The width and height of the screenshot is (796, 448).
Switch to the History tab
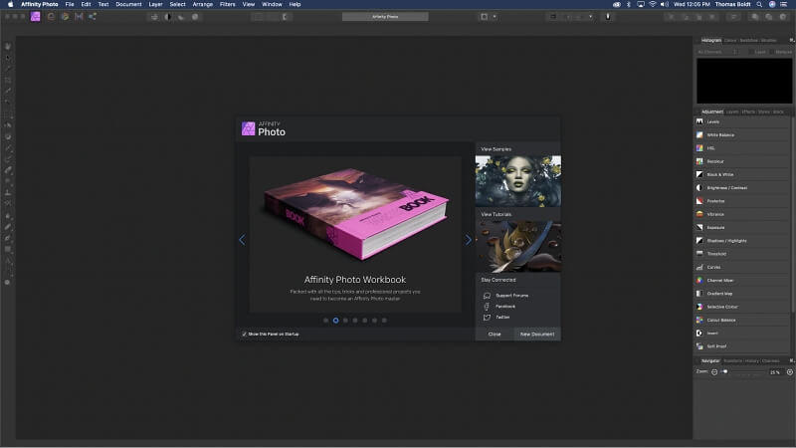click(752, 361)
